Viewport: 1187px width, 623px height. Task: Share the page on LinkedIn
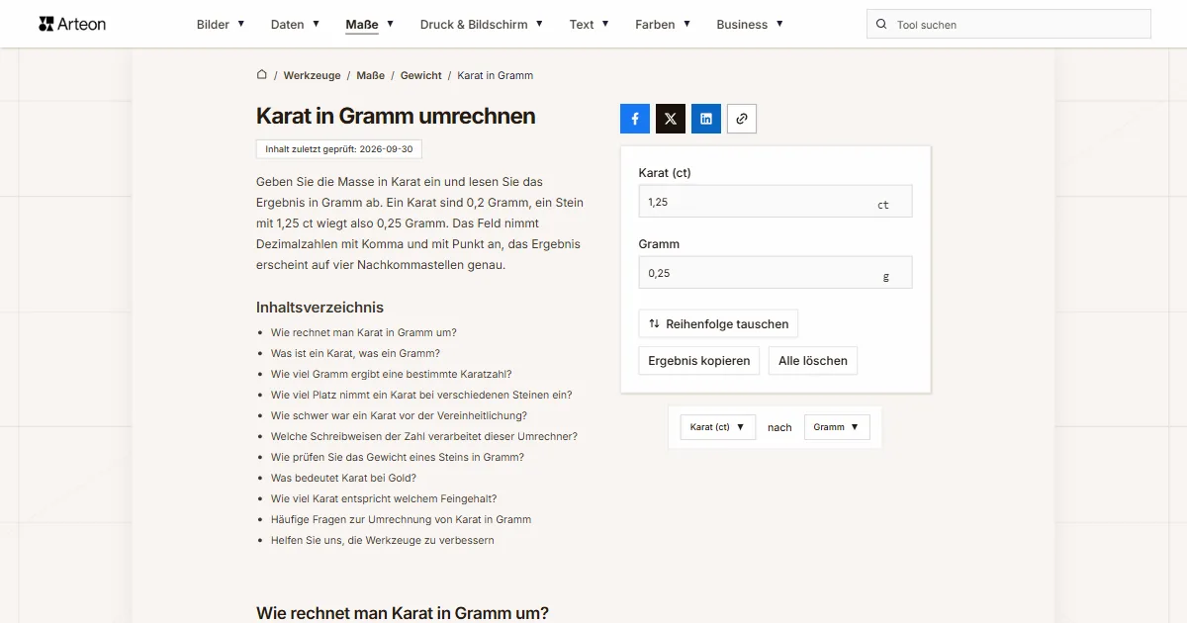point(706,119)
